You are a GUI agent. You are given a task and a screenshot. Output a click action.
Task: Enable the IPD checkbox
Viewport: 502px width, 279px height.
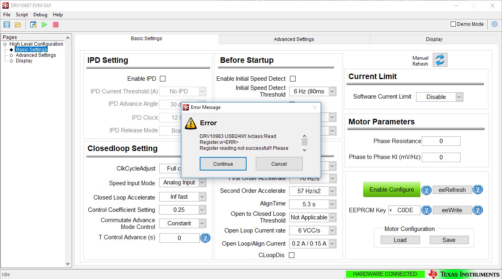(x=163, y=79)
